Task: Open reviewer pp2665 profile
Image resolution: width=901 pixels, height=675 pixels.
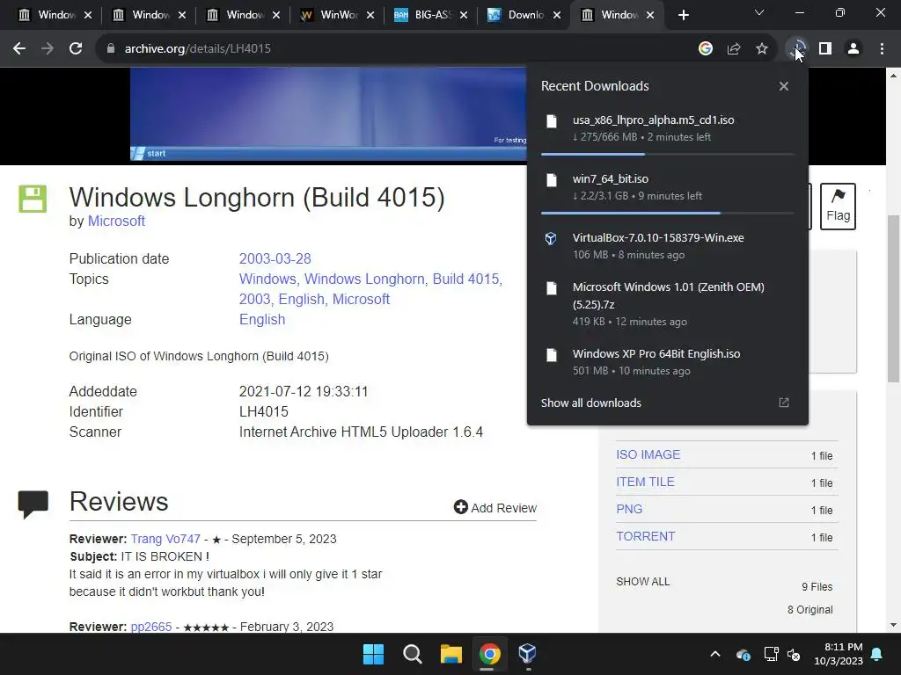Action: pos(151,626)
